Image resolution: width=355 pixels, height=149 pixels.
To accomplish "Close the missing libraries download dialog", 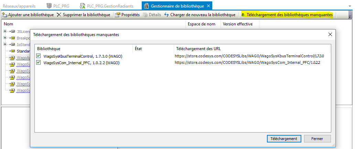I will (x=330, y=34).
